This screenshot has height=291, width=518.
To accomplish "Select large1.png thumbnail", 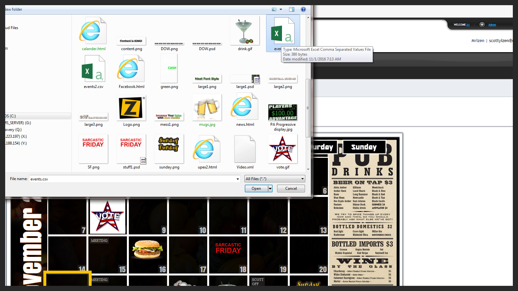I will click(207, 79).
